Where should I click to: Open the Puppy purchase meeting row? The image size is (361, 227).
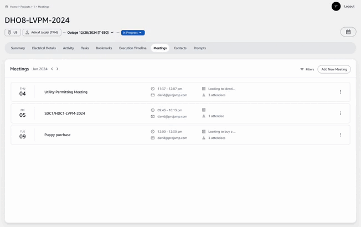pos(58,135)
